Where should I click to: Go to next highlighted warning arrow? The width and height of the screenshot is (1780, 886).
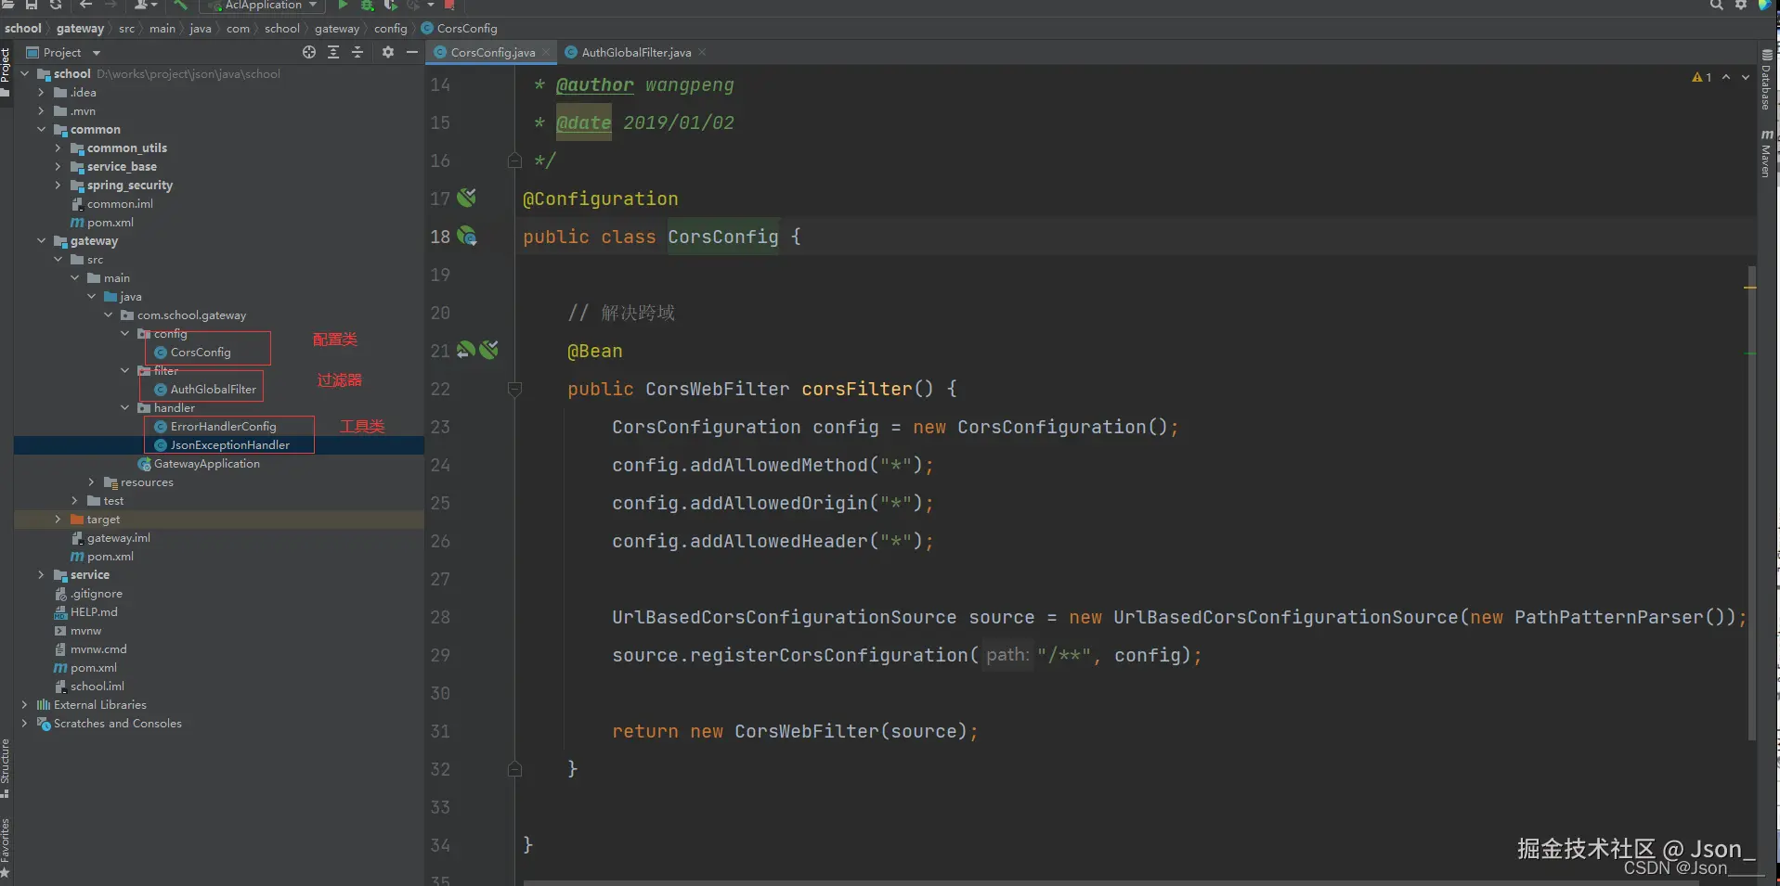click(x=1745, y=77)
